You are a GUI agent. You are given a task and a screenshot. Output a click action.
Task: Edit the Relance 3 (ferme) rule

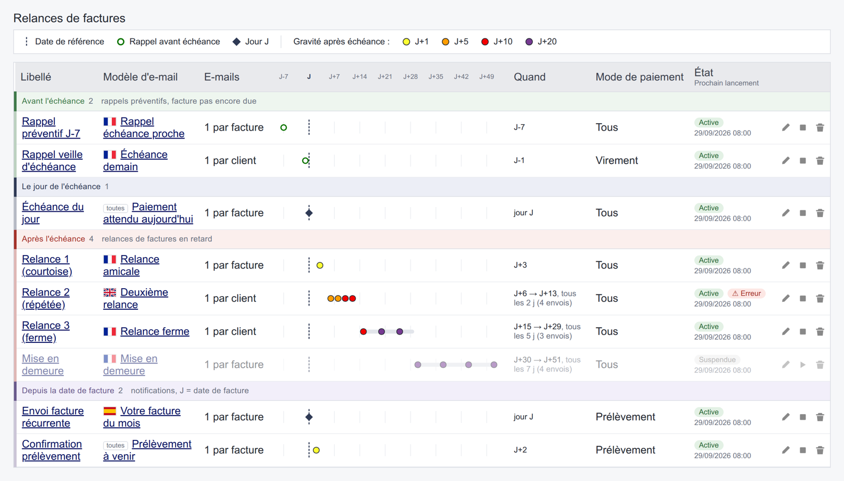click(786, 331)
